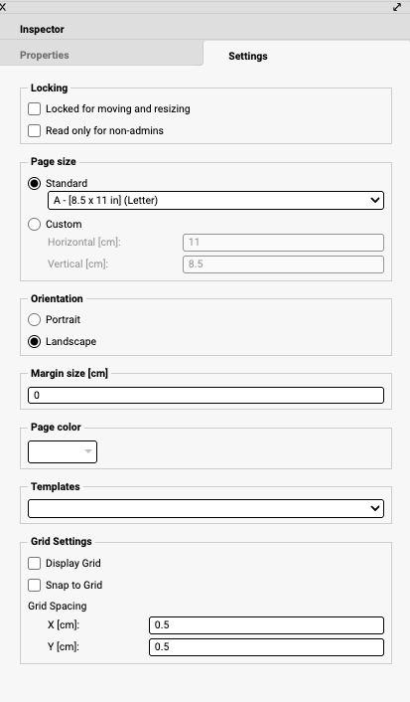Choose the Custom page size option
Screen dimensions: 410x702
[35, 225]
